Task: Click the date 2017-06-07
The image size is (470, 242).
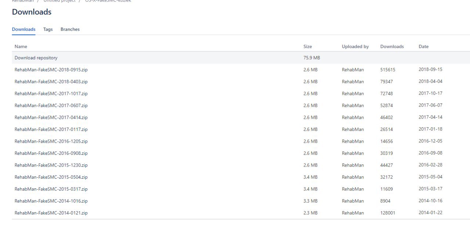Action: 430,106
